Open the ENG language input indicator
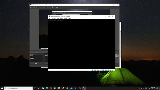Screen dimensions: 160x90 pos(149,88)
